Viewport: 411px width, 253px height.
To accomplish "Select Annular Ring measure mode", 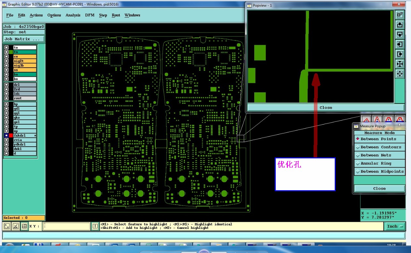I will click(380, 163).
